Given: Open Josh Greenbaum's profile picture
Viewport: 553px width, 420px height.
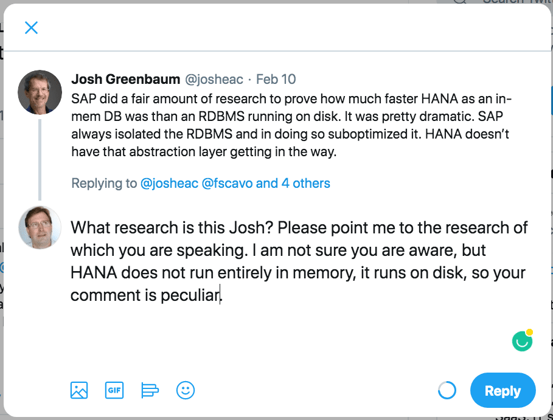Looking at the screenshot, I should [40, 92].
